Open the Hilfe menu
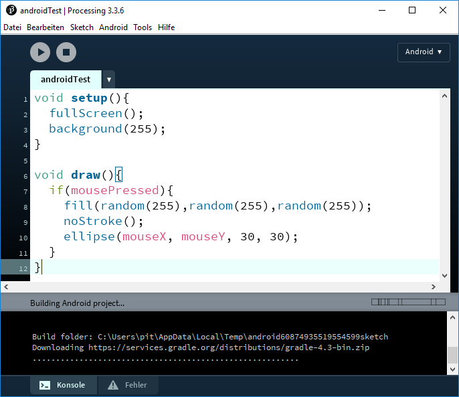The width and height of the screenshot is (459, 397). pyautogui.click(x=167, y=27)
